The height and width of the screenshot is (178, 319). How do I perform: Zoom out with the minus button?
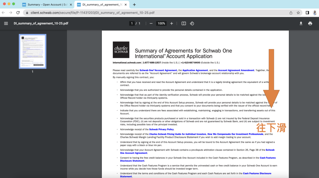point(151,23)
